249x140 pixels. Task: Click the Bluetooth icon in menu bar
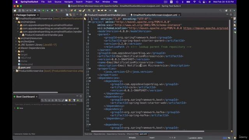(x=182, y=2)
